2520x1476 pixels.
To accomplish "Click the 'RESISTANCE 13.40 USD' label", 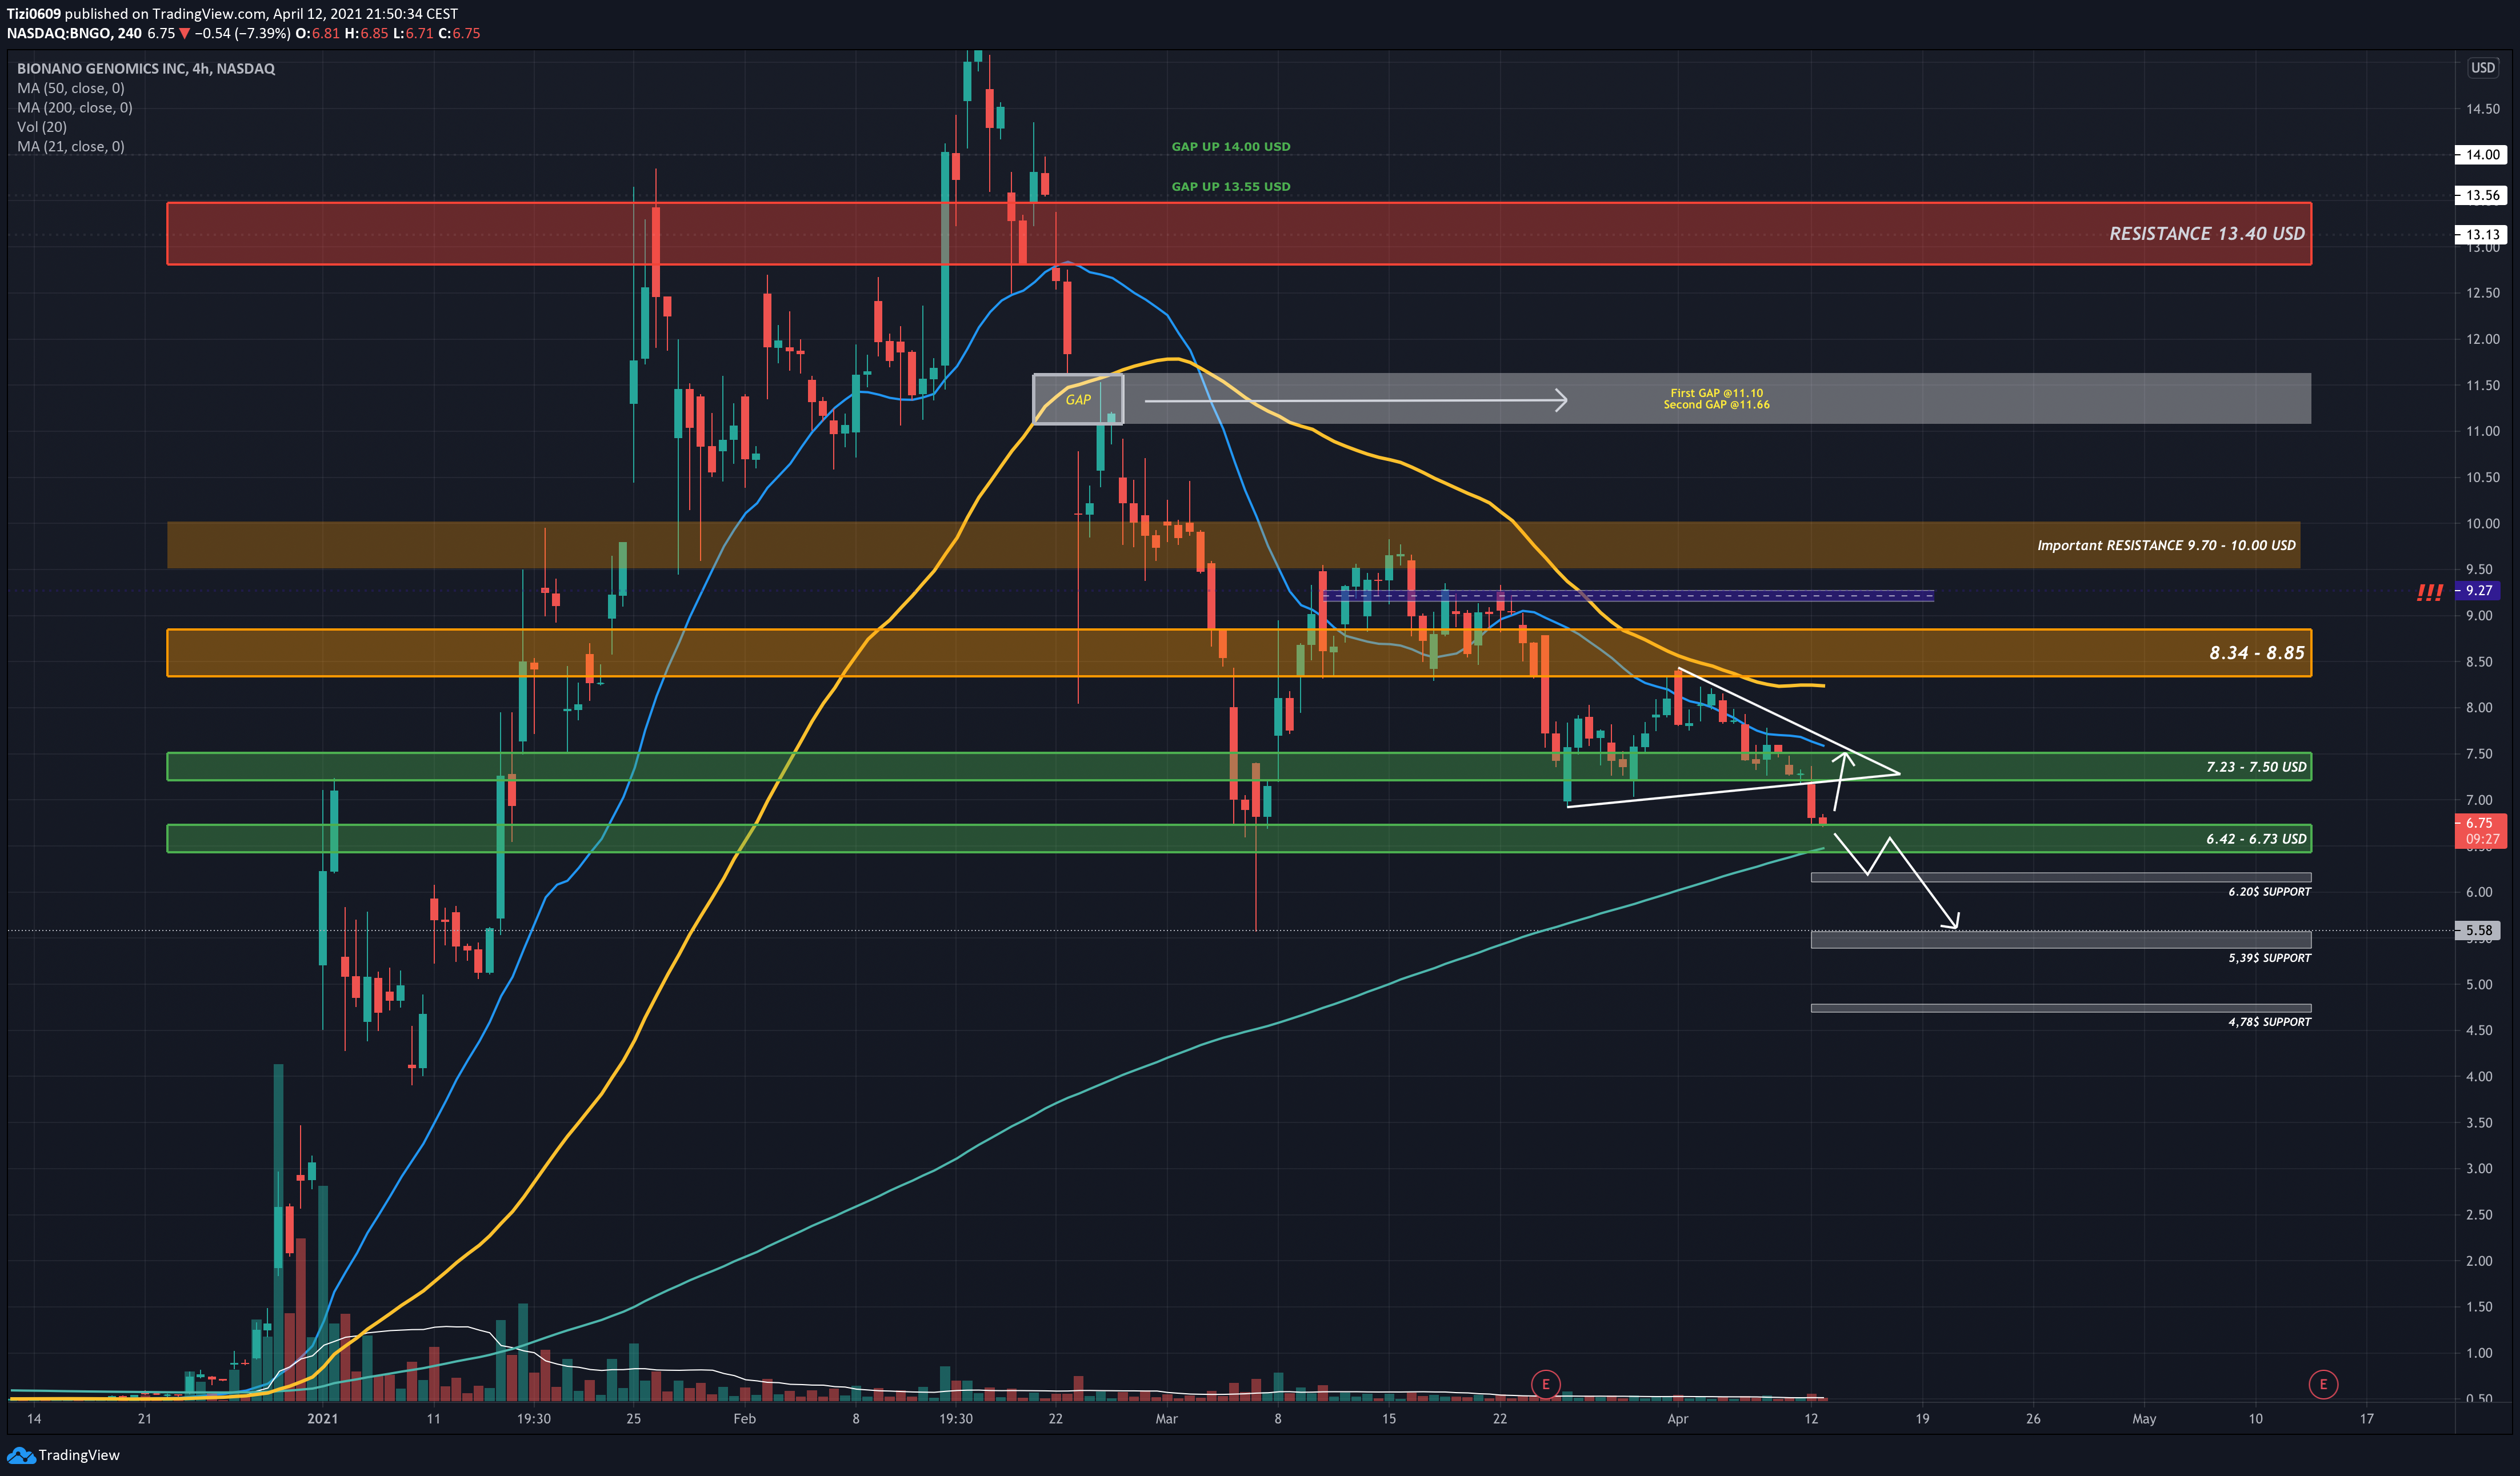I will coord(2206,233).
